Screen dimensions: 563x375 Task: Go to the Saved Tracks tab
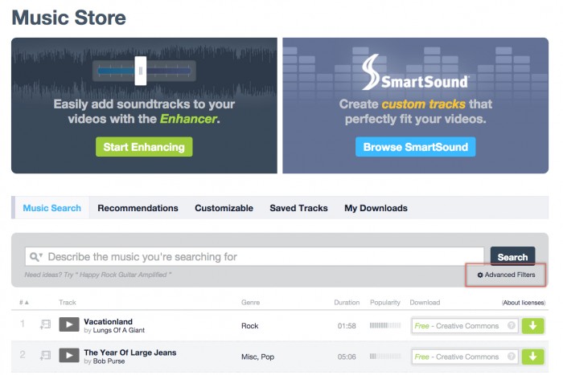point(298,208)
